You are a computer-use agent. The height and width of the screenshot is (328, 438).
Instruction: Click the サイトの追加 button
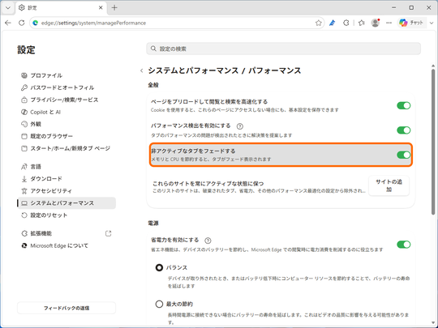pos(389,185)
